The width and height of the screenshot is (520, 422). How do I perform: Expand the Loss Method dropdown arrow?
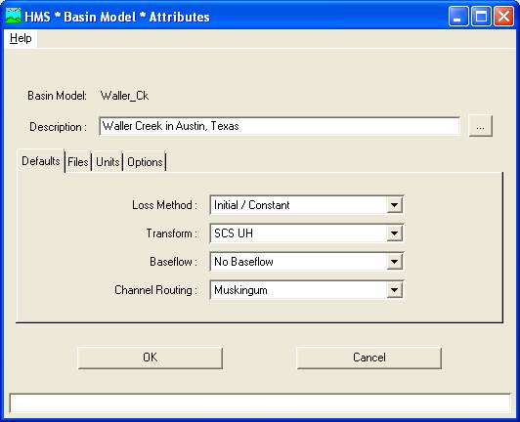click(394, 205)
